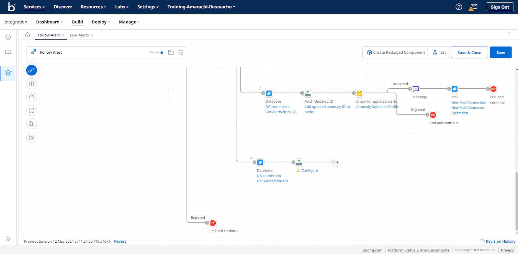Screen dimensions: 518x254
Task: Select the Message shape icon
Action: (416, 89)
